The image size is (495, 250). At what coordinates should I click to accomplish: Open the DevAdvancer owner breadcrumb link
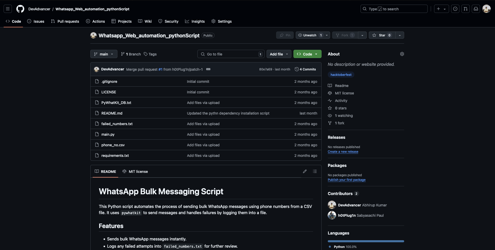[x=39, y=9]
